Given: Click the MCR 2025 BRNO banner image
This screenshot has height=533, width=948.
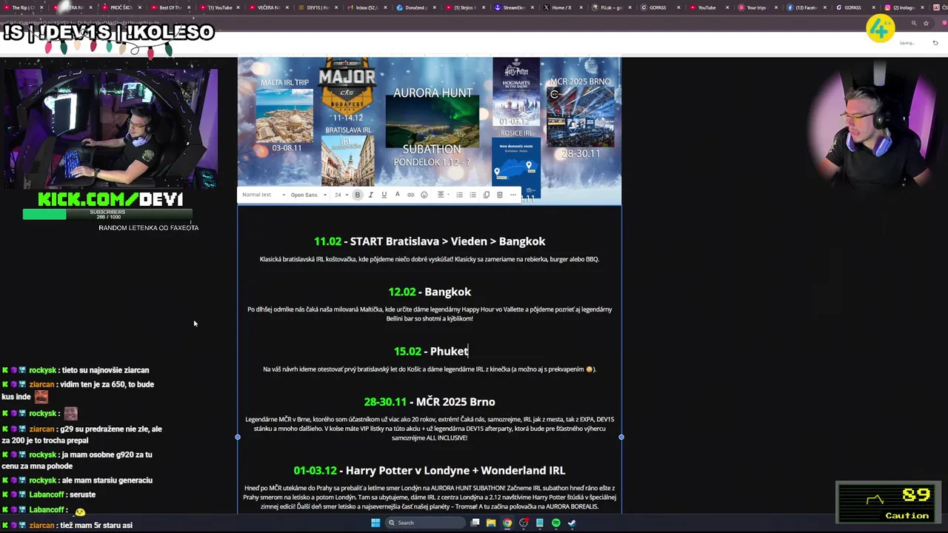Looking at the screenshot, I should [580, 117].
